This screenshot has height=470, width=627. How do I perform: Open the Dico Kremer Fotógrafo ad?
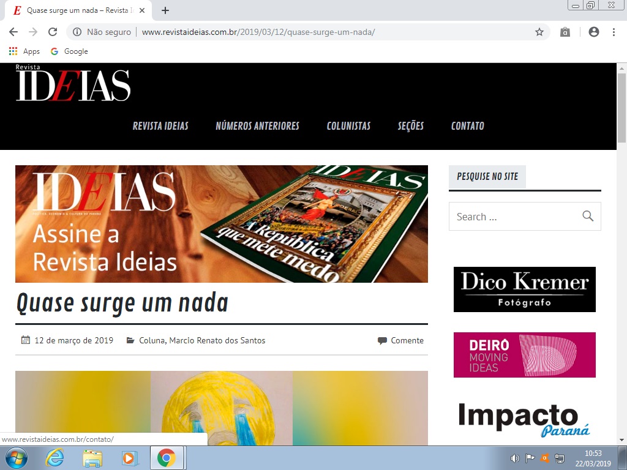pyautogui.click(x=524, y=289)
